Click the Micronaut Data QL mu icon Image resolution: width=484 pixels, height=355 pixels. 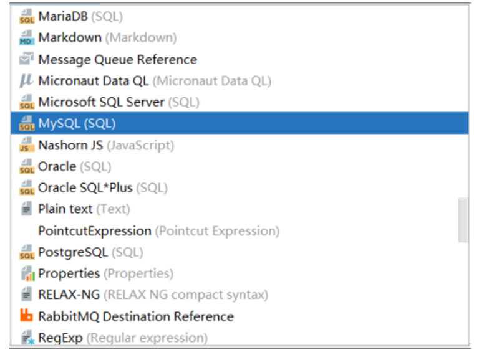point(27,81)
